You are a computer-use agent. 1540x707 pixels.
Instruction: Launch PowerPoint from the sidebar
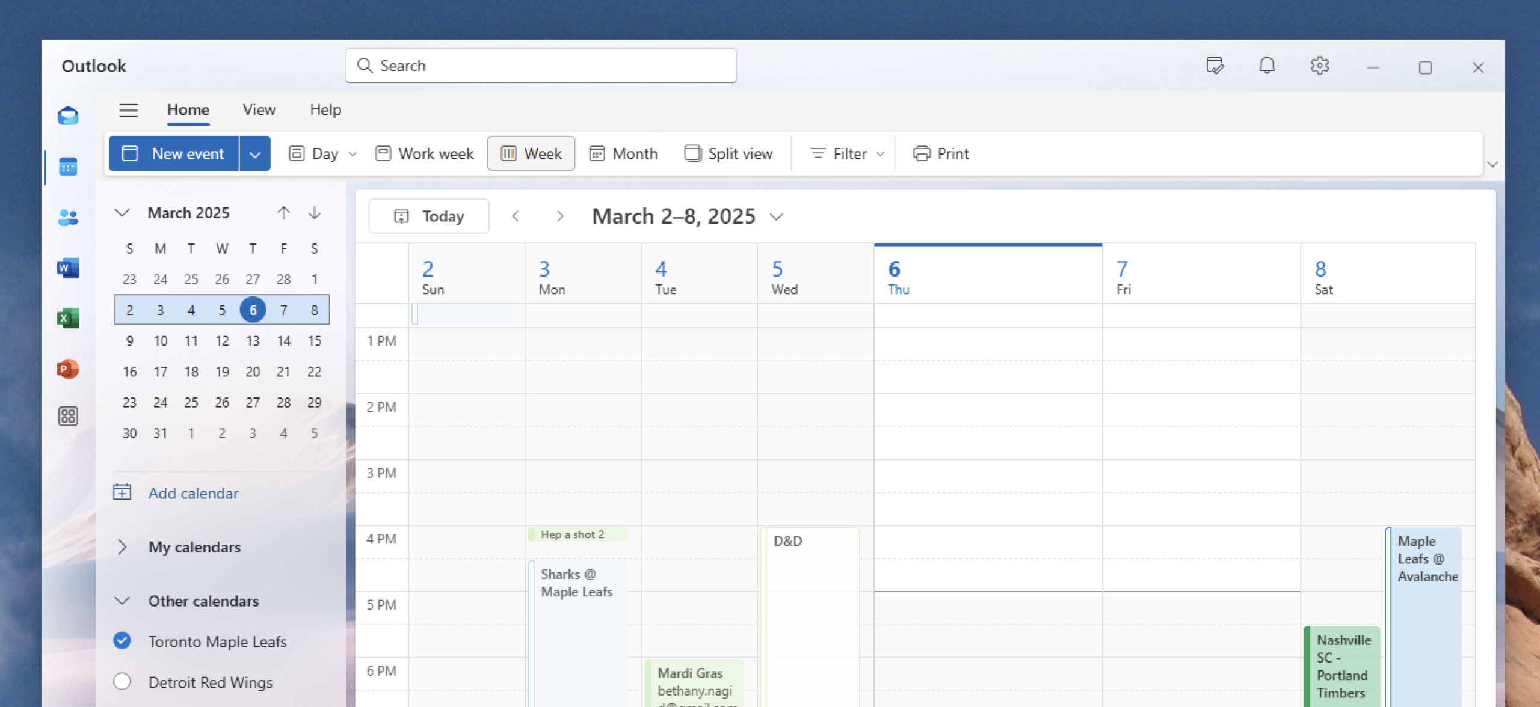(68, 369)
